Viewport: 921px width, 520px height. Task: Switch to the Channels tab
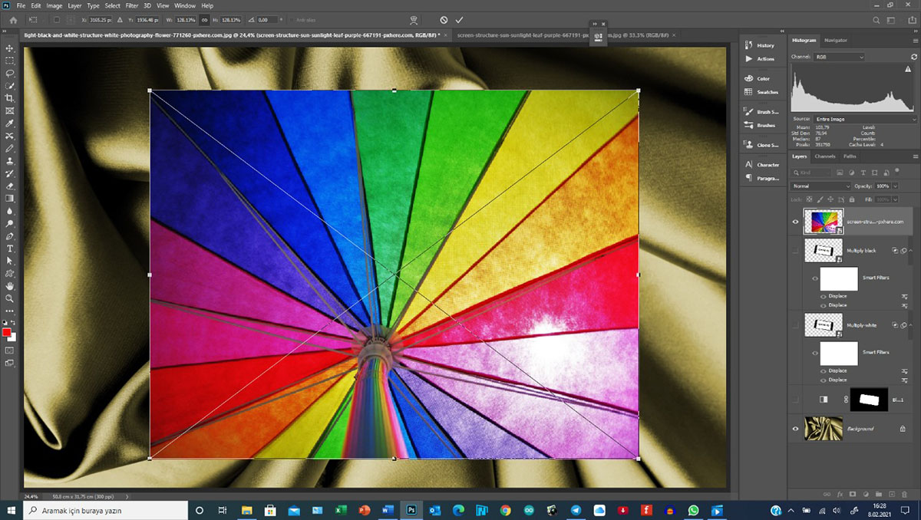[825, 156]
